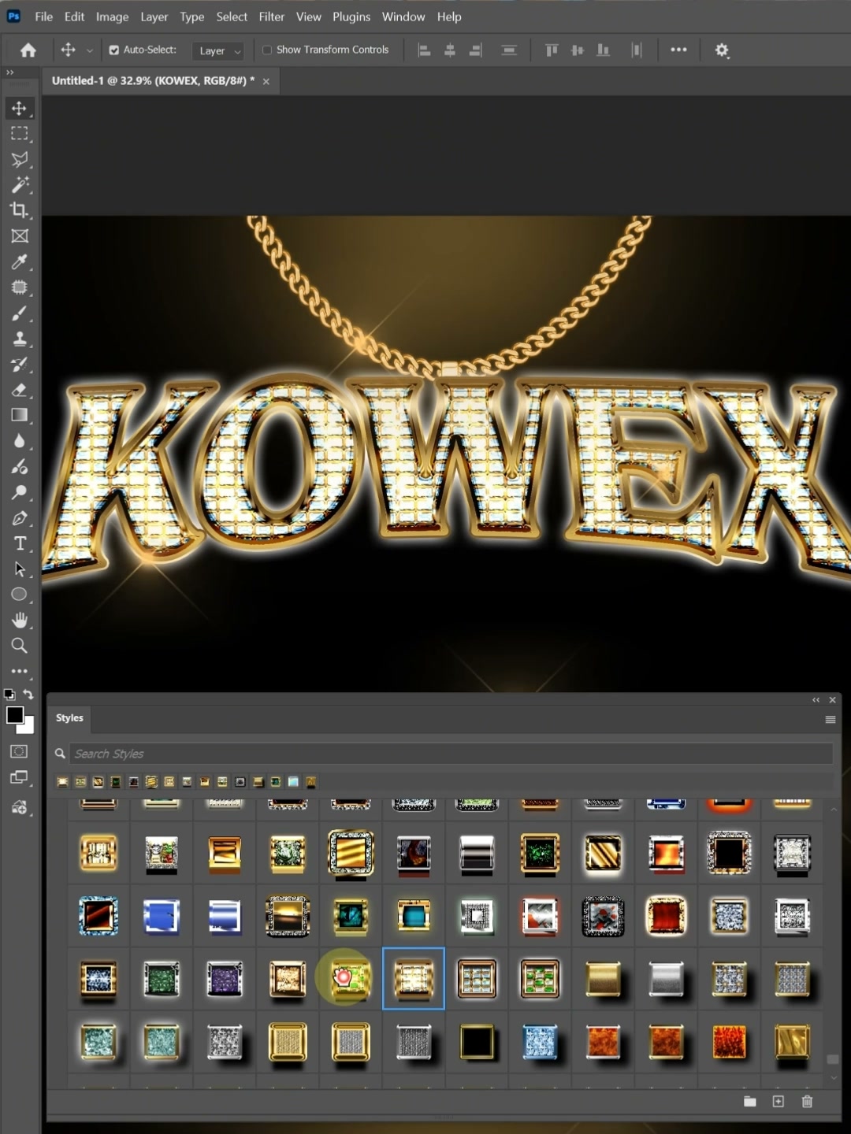Align vertical centers button

point(578,50)
